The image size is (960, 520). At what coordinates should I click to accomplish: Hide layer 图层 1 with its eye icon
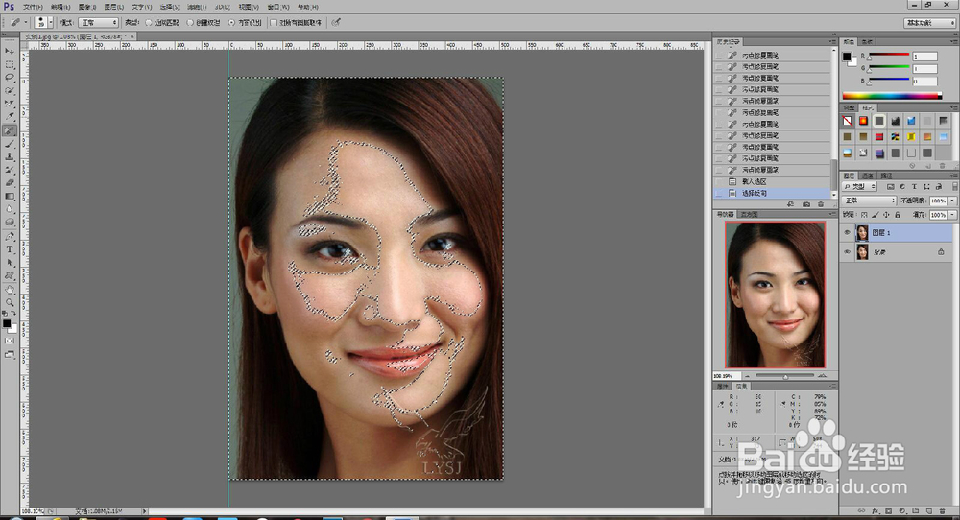[848, 232]
